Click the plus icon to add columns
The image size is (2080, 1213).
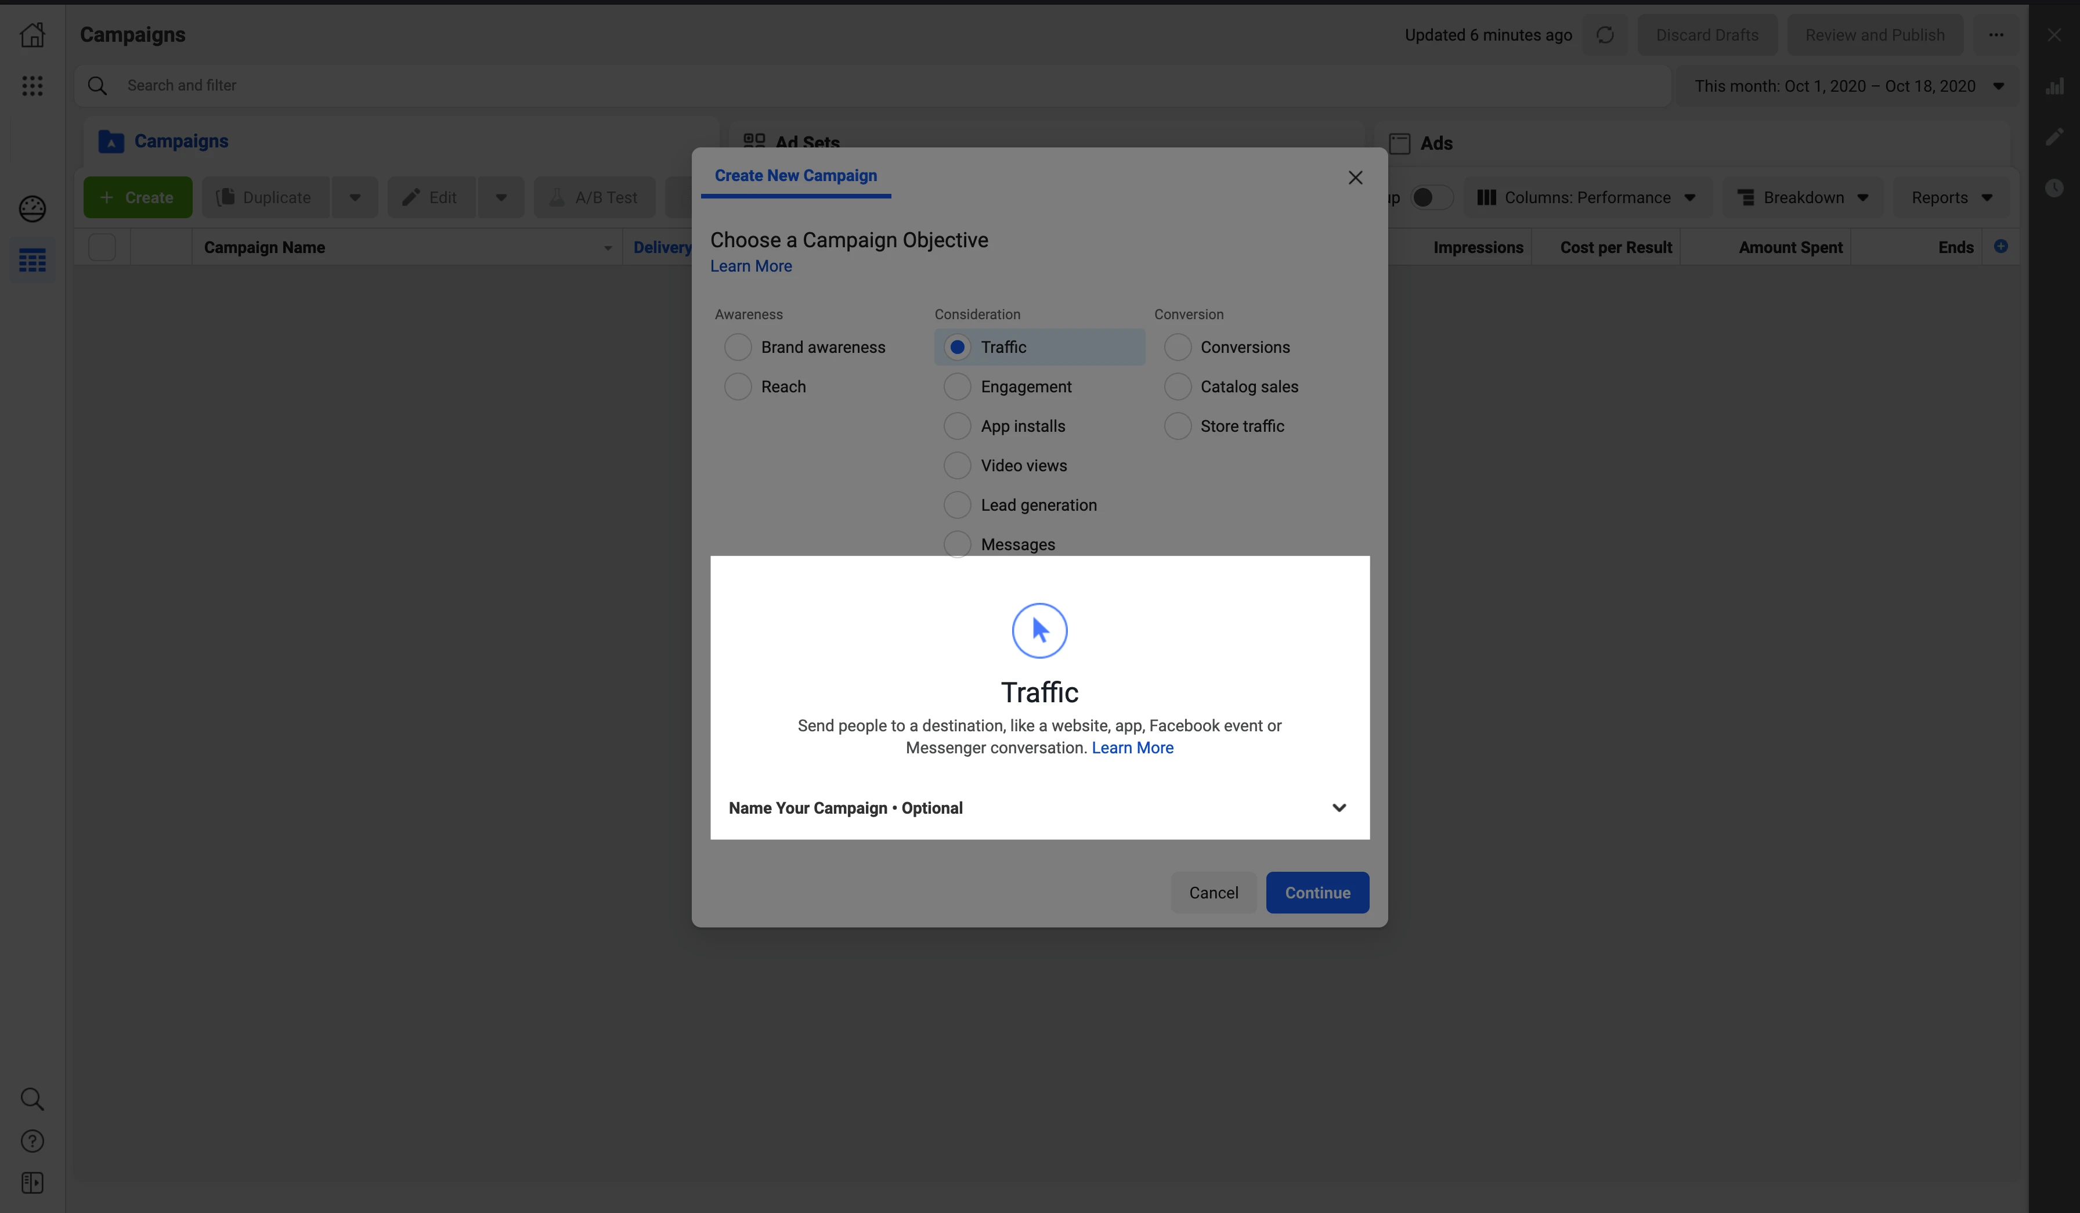(x=2000, y=246)
